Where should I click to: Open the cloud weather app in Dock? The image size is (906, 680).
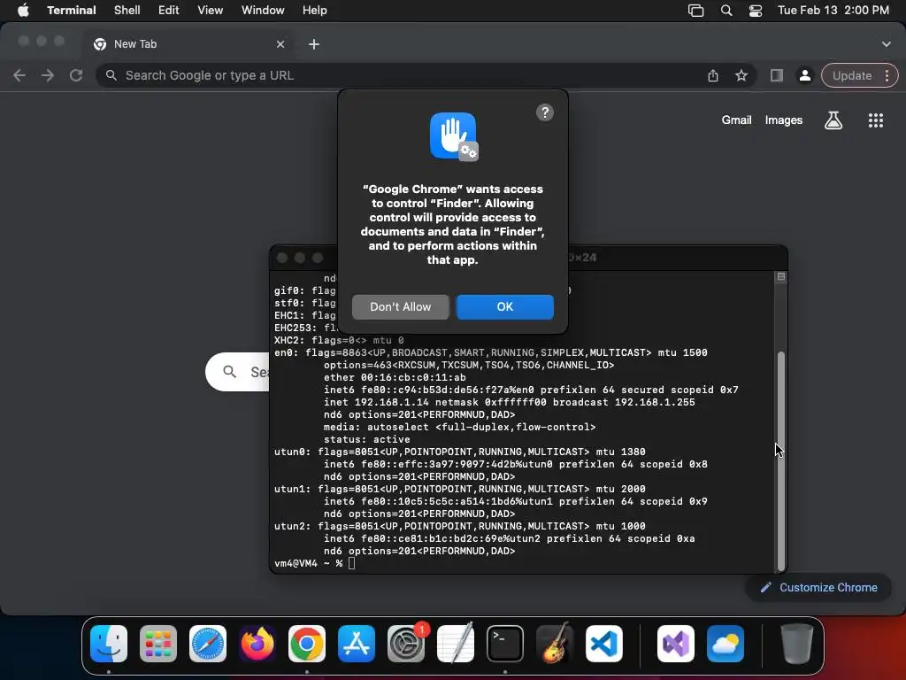[726, 644]
